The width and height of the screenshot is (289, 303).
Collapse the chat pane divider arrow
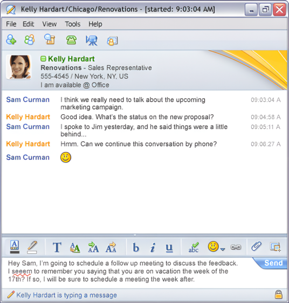click(135, 235)
